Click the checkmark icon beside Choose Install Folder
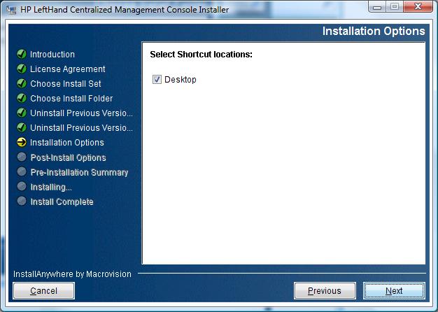This screenshot has width=438, height=312. coord(22,98)
